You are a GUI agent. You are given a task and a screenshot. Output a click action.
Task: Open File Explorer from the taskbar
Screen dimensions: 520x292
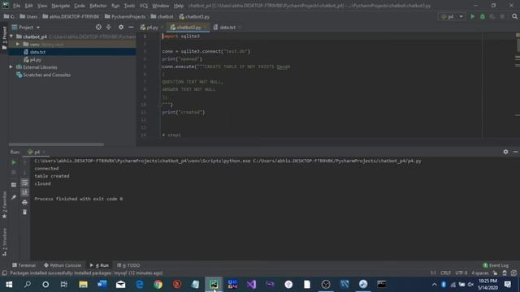(83, 285)
